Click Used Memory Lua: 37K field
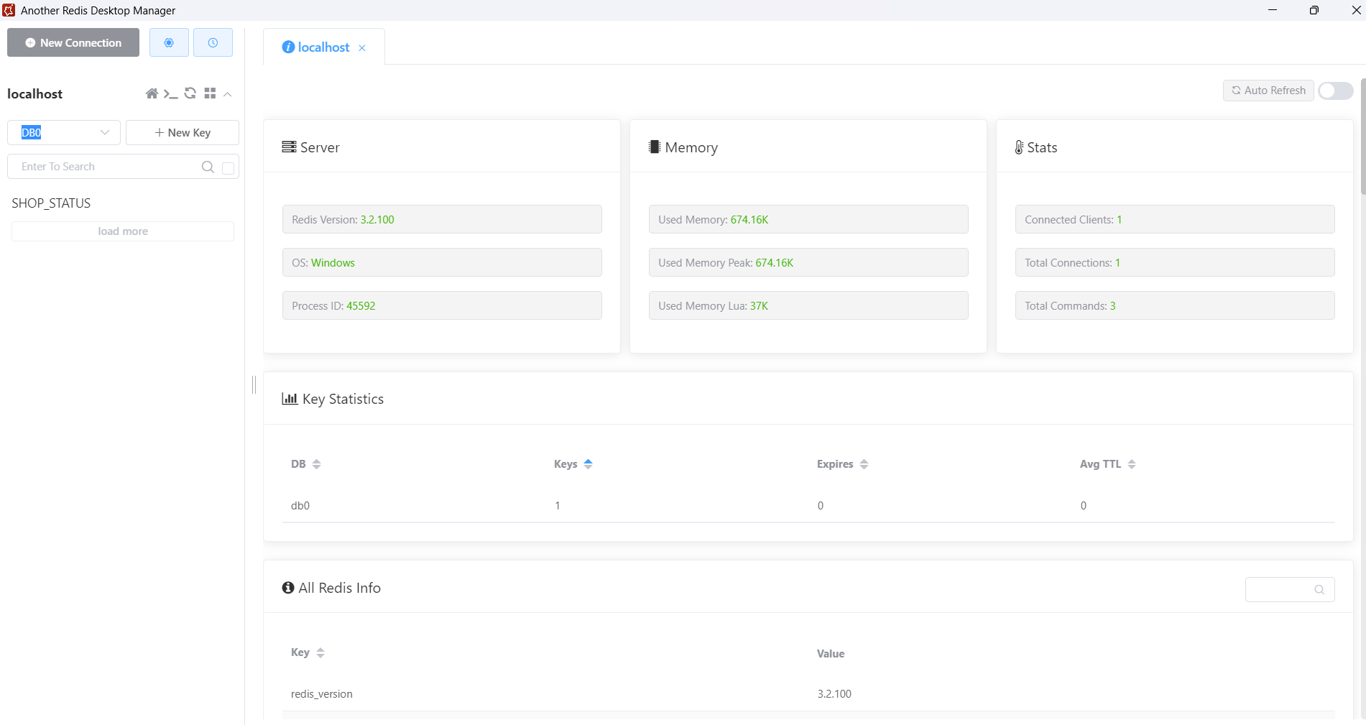This screenshot has width=1366, height=725. pyautogui.click(x=808, y=305)
